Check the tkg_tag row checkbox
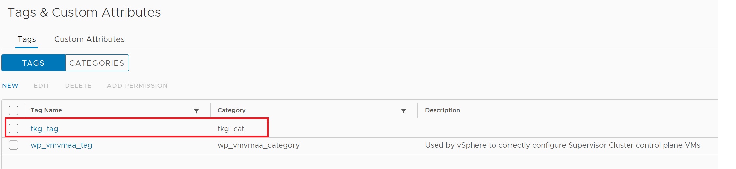 pyautogui.click(x=13, y=129)
